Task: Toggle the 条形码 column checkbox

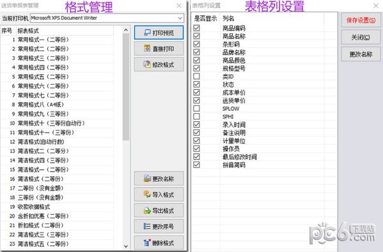Action: coord(197,44)
